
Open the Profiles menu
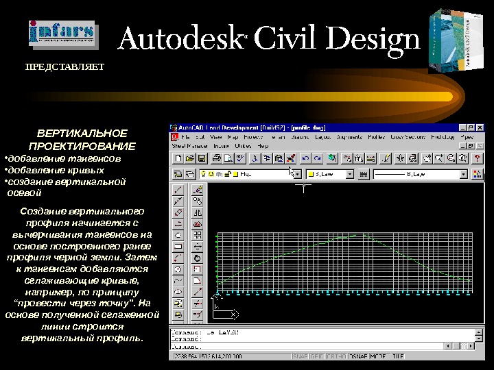pos(376,137)
